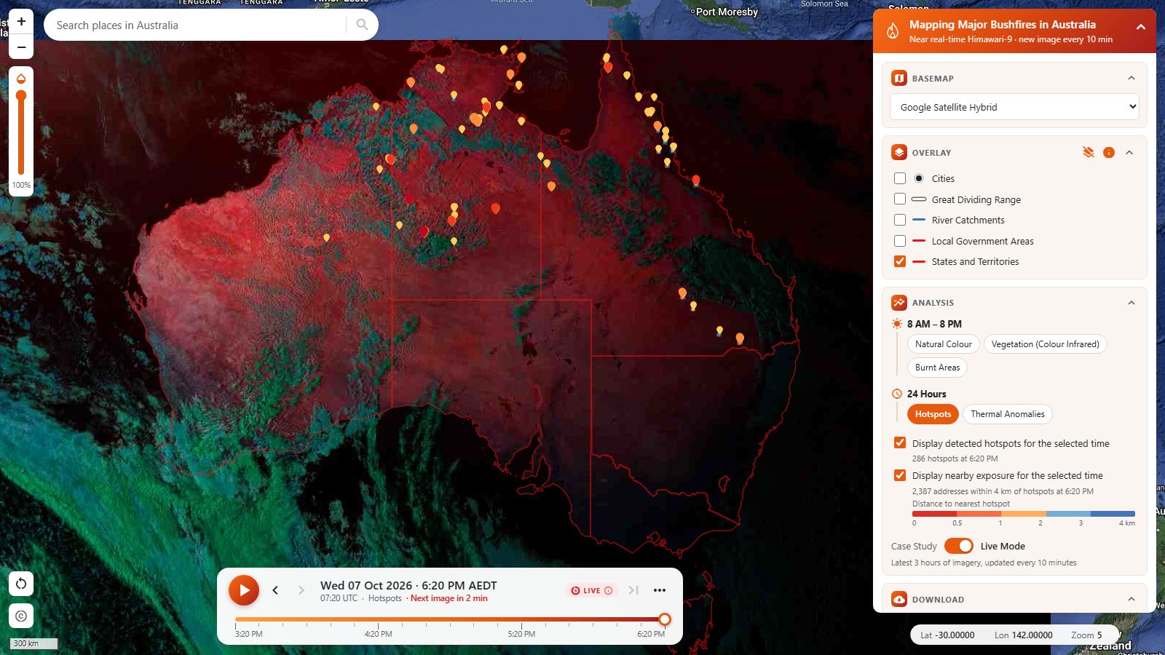Image resolution: width=1165 pixels, height=655 pixels.
Task: Click the 'Next image in 2 min' text
Action: tap(449, 598)
